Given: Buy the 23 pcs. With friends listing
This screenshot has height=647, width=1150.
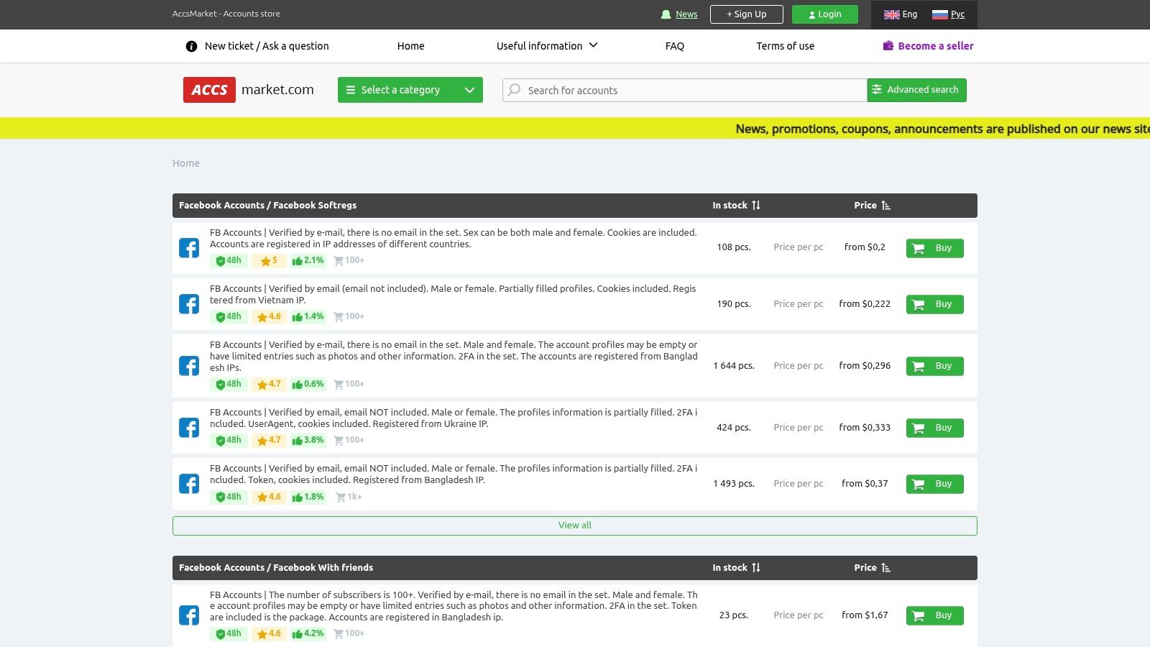Looking at the screenshot, I should (x=934, y=615).
